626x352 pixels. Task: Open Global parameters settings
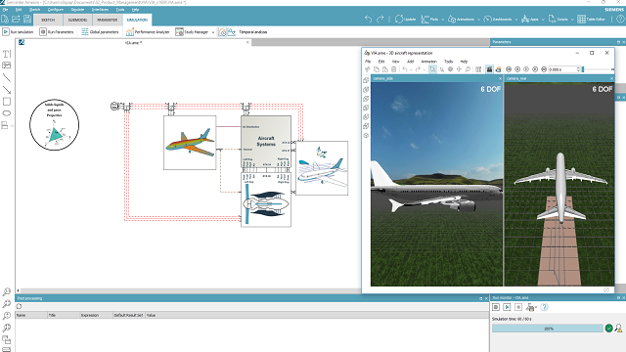coord(100,32)
